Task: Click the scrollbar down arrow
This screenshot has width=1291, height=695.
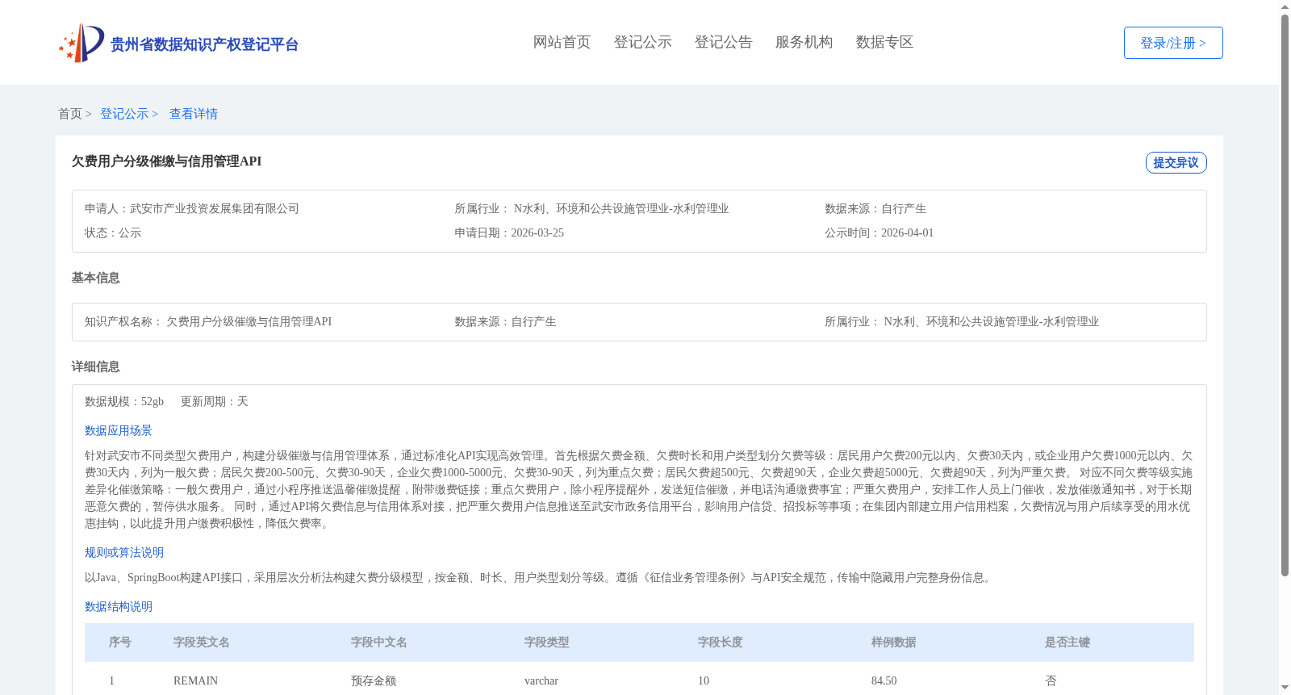Action: 1285,689
